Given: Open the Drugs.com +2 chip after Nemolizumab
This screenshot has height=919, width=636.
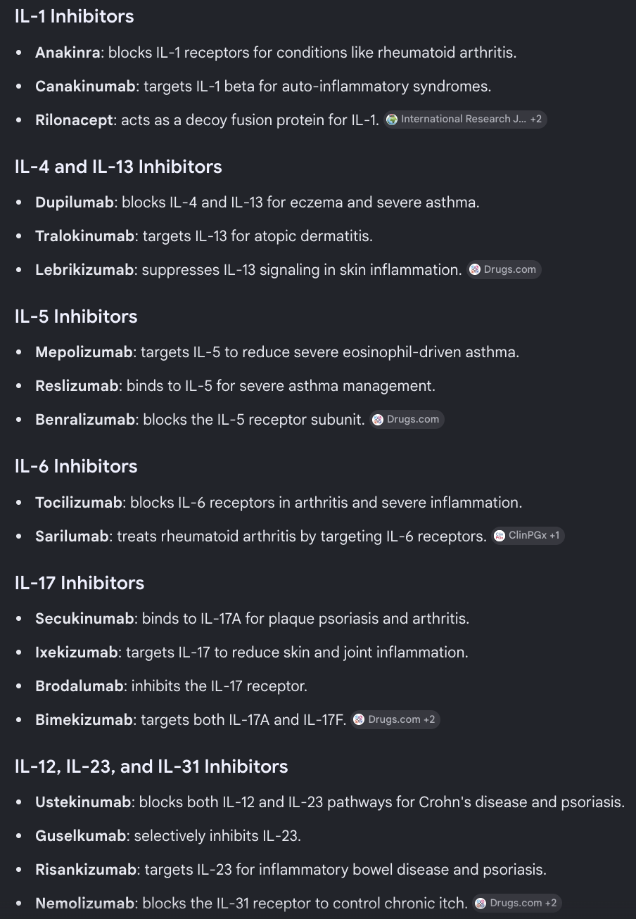Looking at the screenshot, I should click(x=517, y=903).
